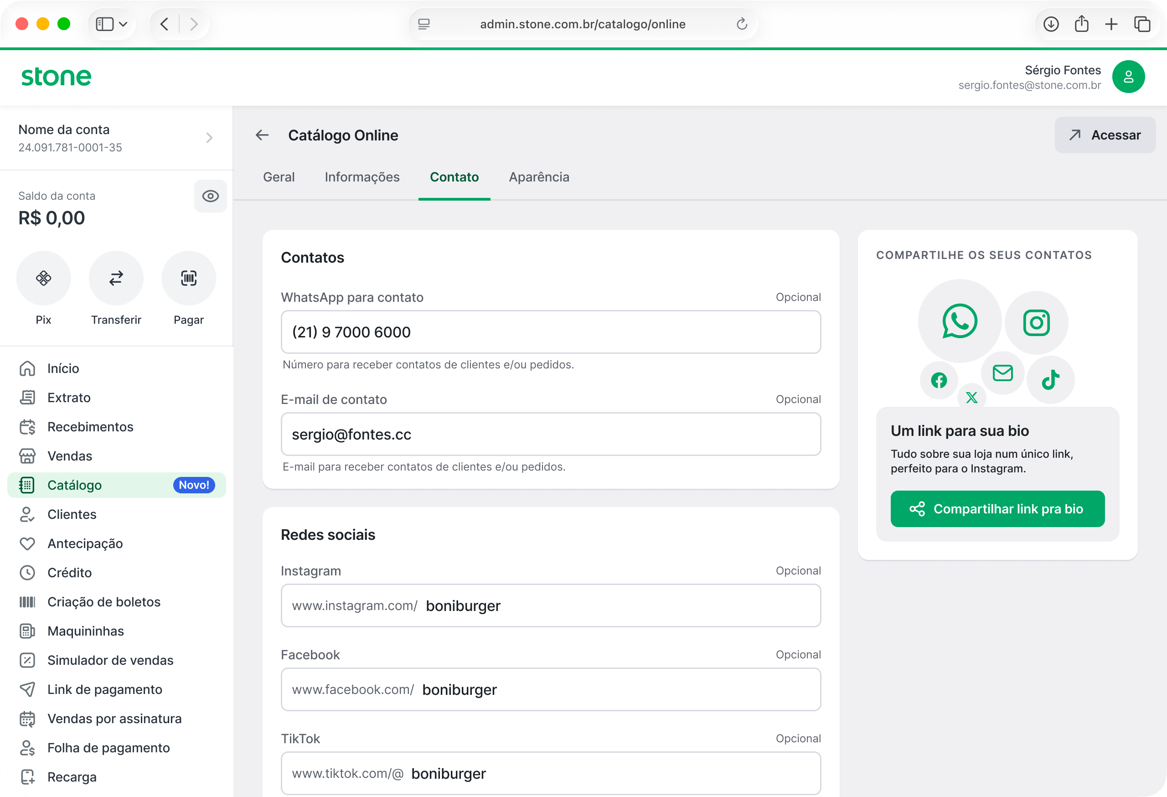The image size is (1167, 797).
Task: Go back in browser history
Action: point(164,24)
